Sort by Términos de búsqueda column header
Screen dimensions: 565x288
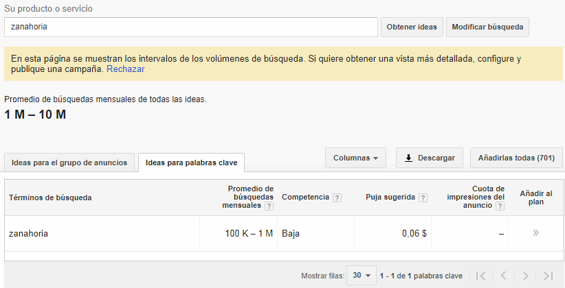[50, 197]
